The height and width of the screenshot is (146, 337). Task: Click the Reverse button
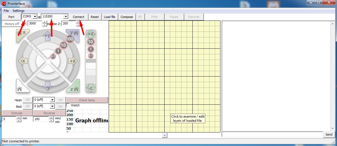tap(49, 113)
